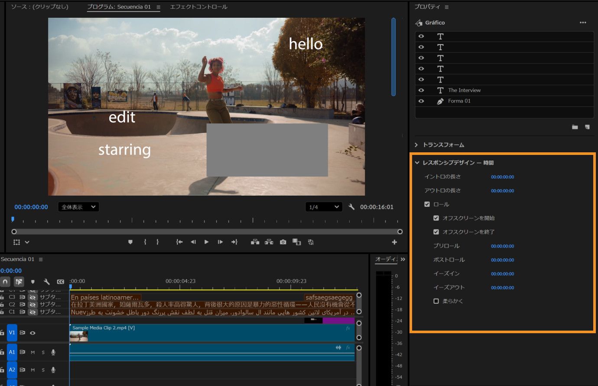Click the timeline CC captions icon
The image size is (598, 386).
(x=60, y=282)
